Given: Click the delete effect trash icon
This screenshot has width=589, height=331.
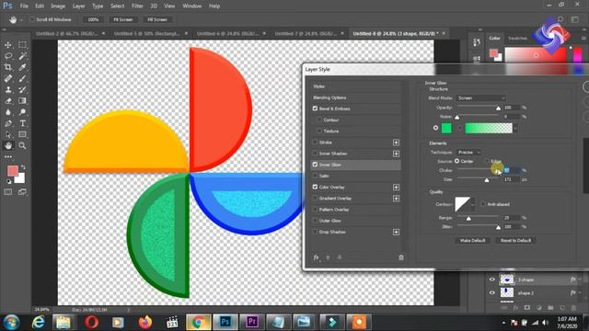Looking at the screenshot, I should click(x=401, y=257).
